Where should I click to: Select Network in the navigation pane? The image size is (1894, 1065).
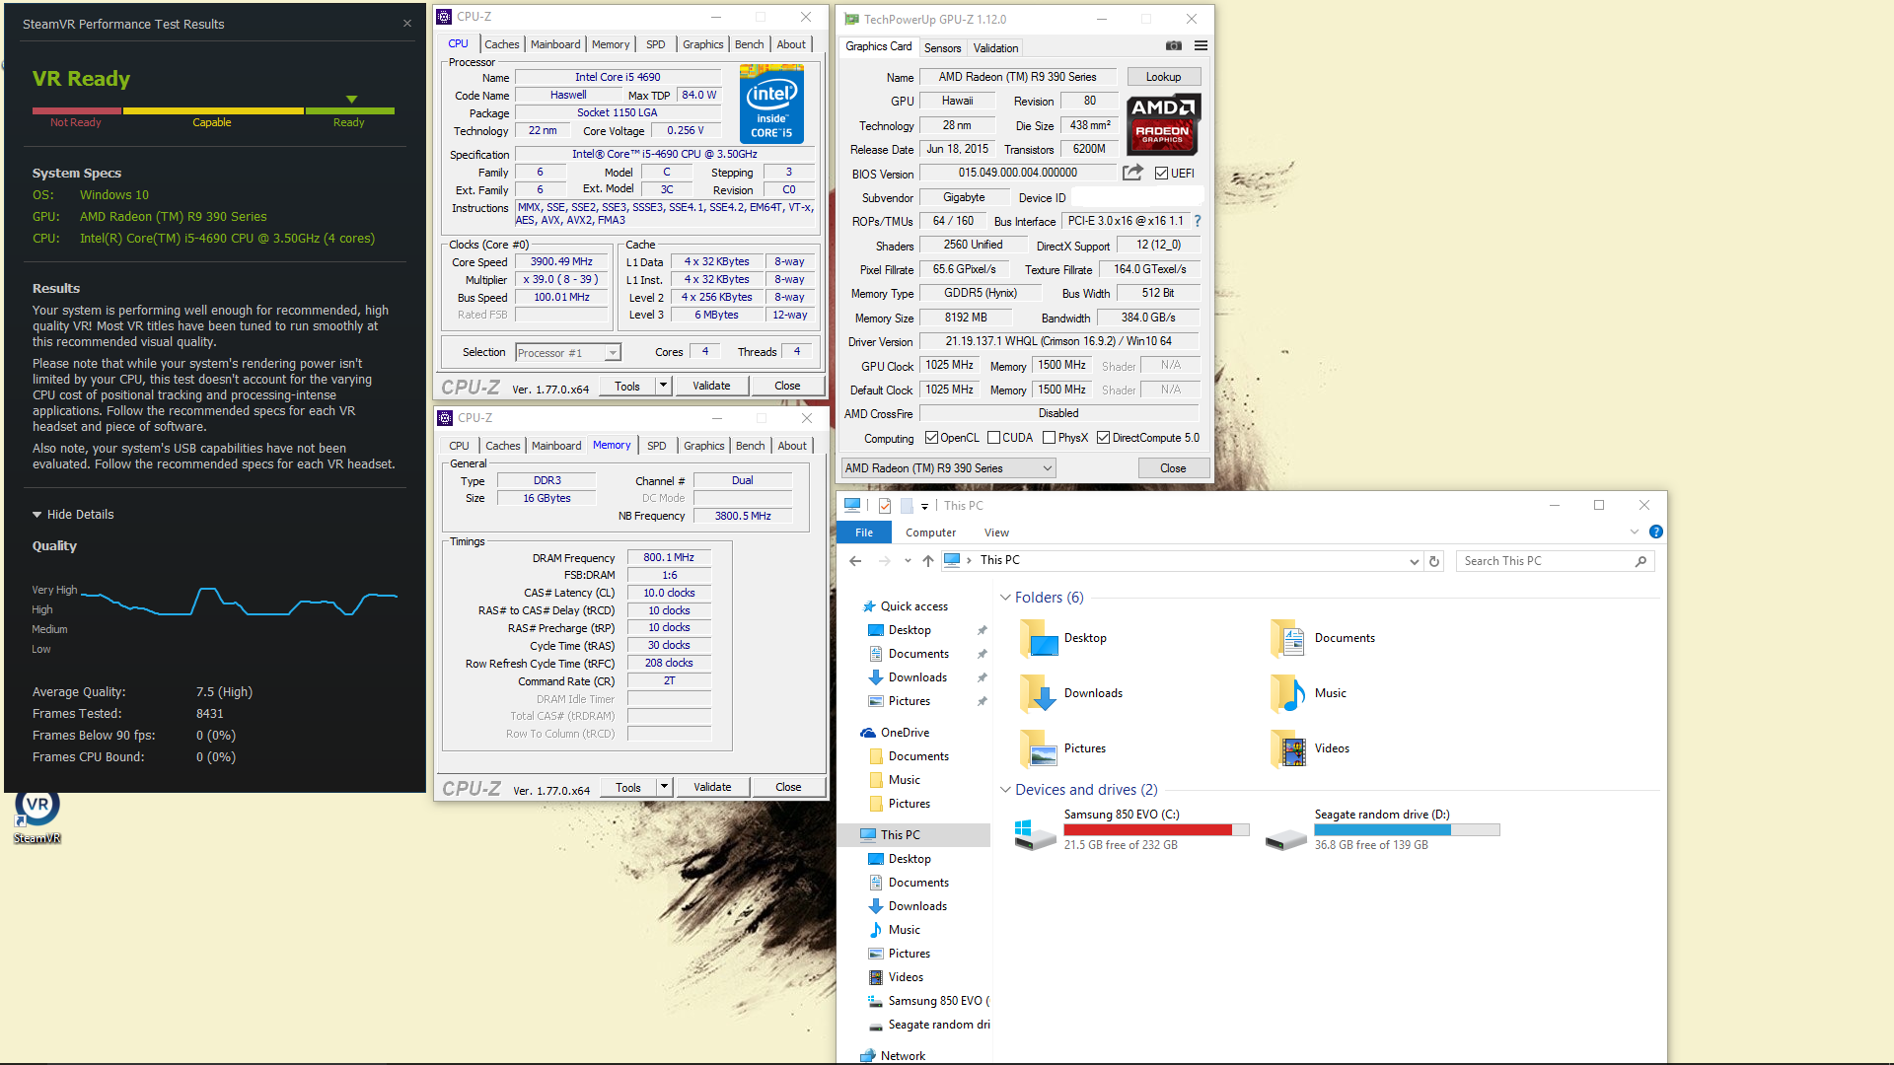coord(903,1056)
